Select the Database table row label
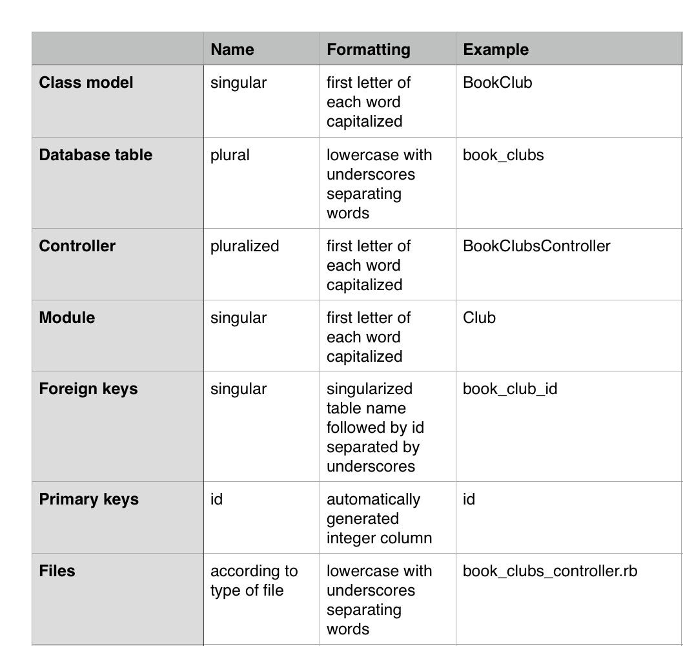Viewport: 683px width, 646px height. point(96,155)
